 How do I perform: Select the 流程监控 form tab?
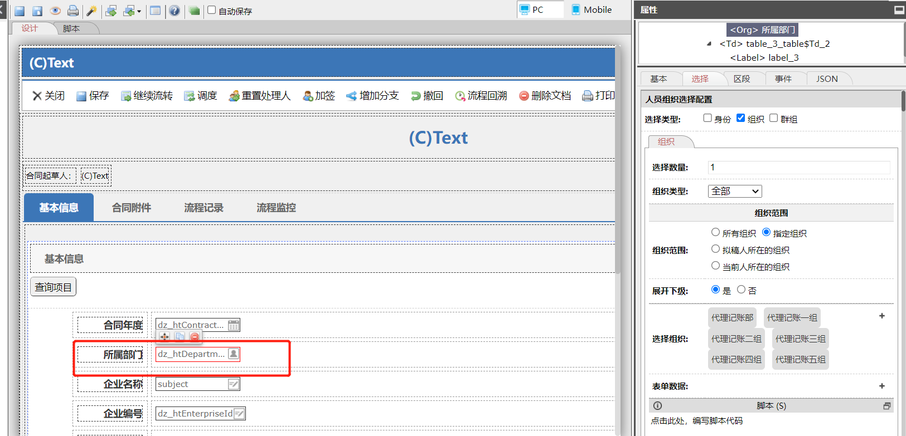point(277,208)
